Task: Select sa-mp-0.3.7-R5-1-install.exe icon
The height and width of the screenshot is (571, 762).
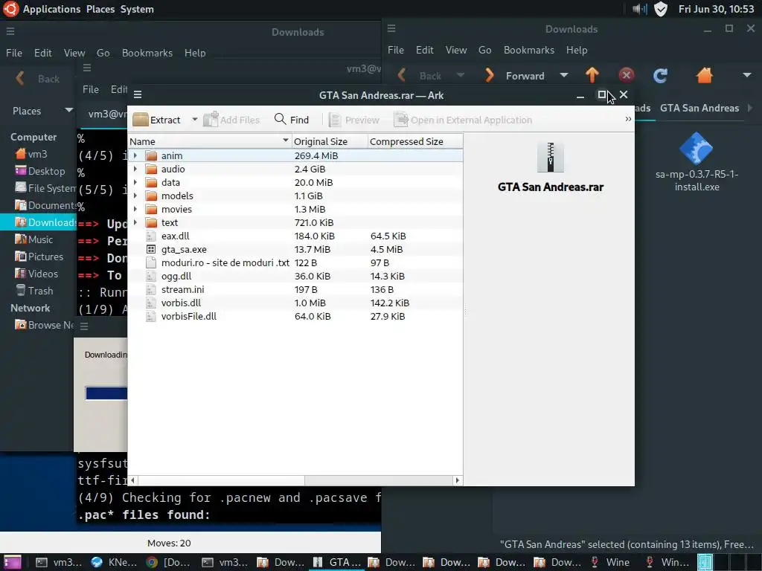Action: [x=697, y=148]
